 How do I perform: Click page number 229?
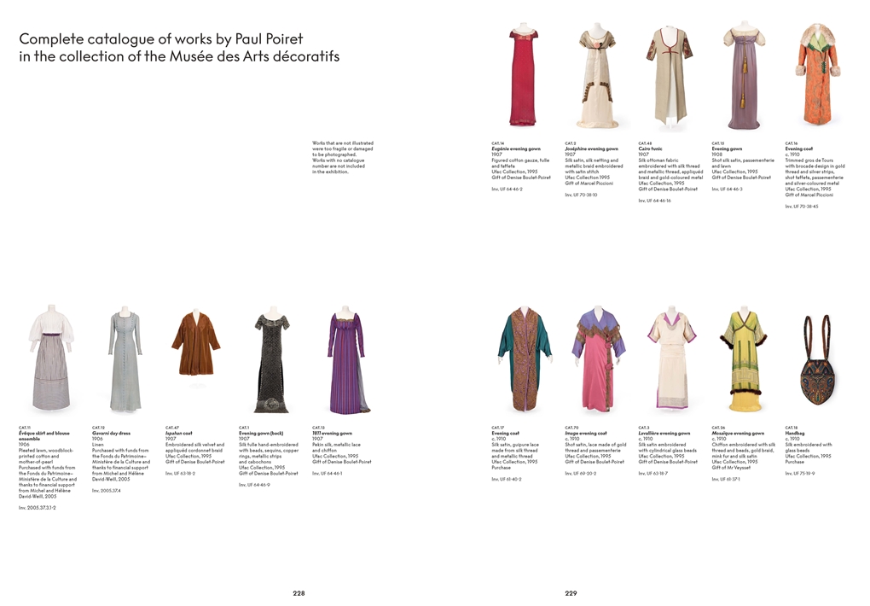[x=571, y=593]
